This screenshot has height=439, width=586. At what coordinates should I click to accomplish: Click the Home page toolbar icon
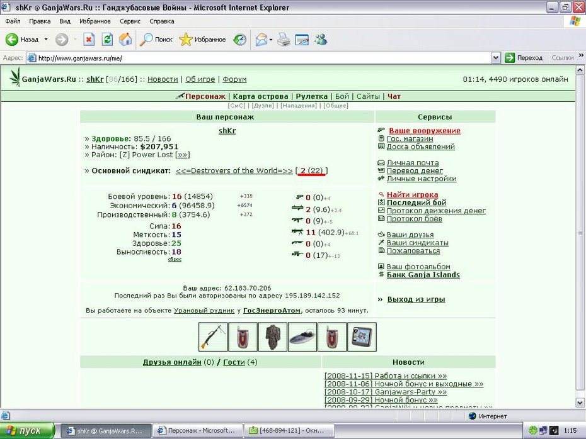[x=125, y=39]
